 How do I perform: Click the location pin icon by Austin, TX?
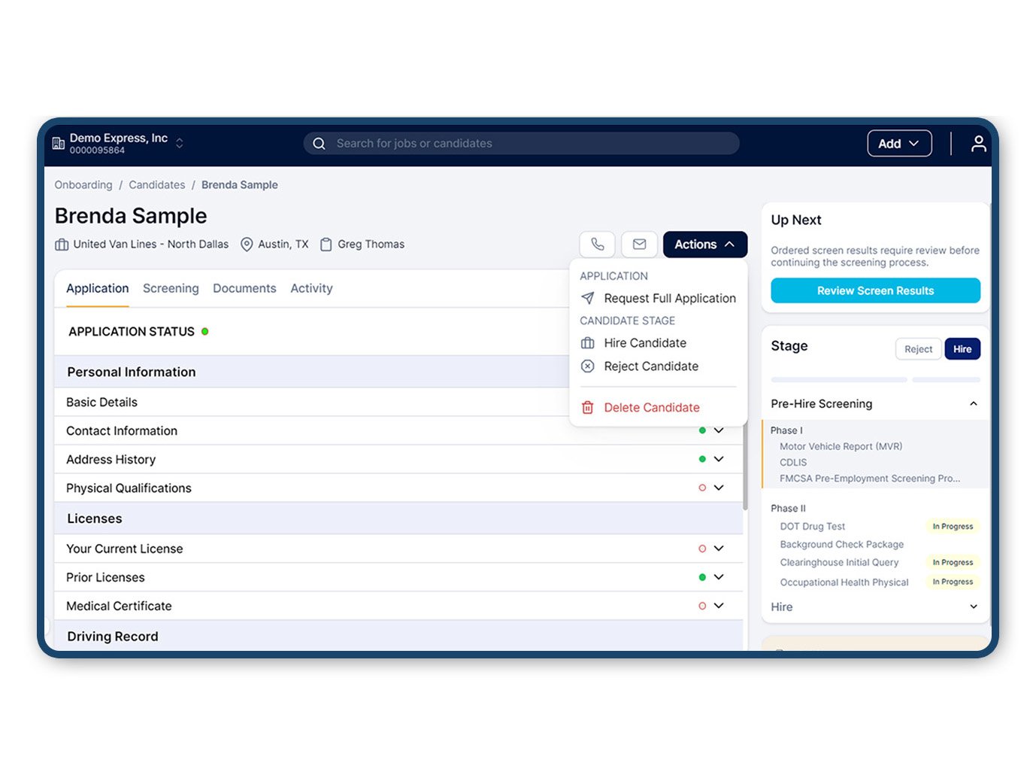click(x=247, y=245)
